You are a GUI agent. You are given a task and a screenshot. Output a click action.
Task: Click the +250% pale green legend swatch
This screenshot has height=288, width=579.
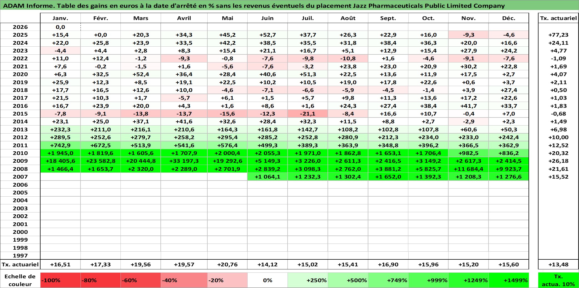tap(308, 280)
